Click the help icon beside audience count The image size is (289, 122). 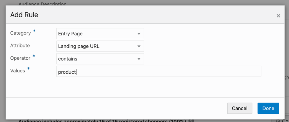tap(191, 121)
